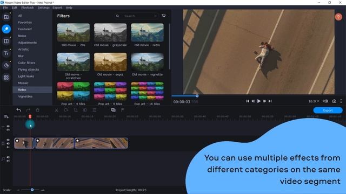346x194 pixels.
Task: Select the Featured filter category
Action: 25,29
